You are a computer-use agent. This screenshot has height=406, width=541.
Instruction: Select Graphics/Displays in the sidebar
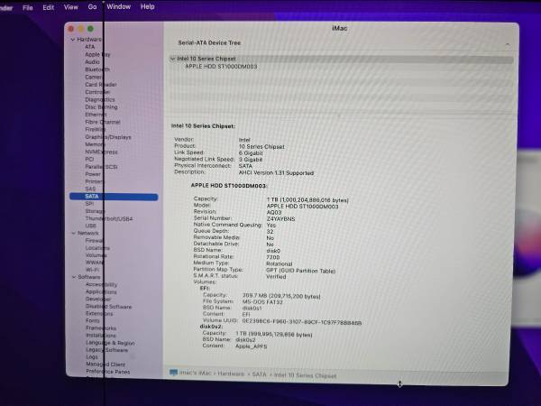point(107,137)
